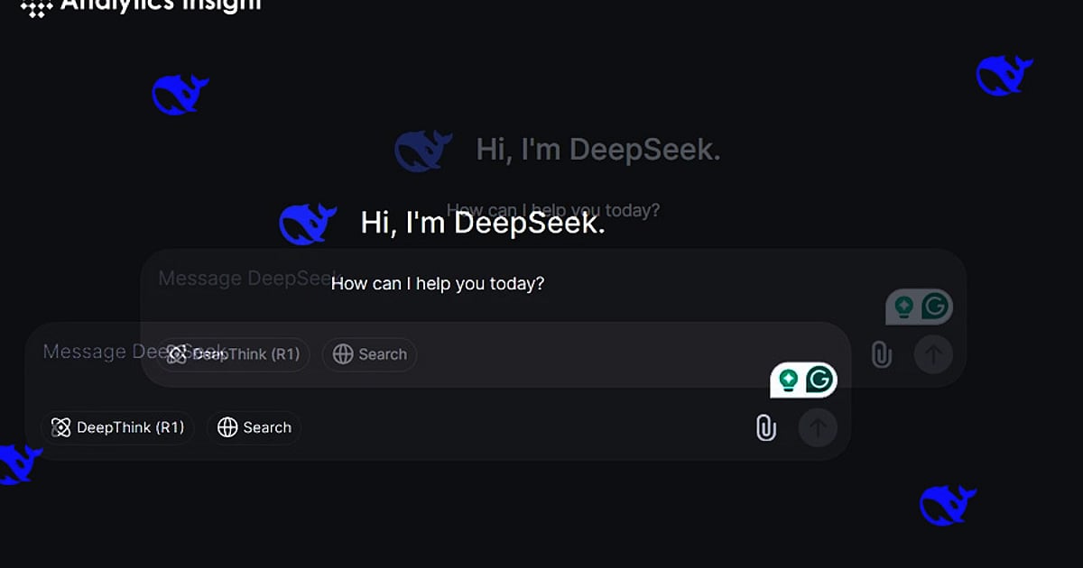Enable Search mode for web results
The width and height of the screenshot is (1083, 568).
254,427
